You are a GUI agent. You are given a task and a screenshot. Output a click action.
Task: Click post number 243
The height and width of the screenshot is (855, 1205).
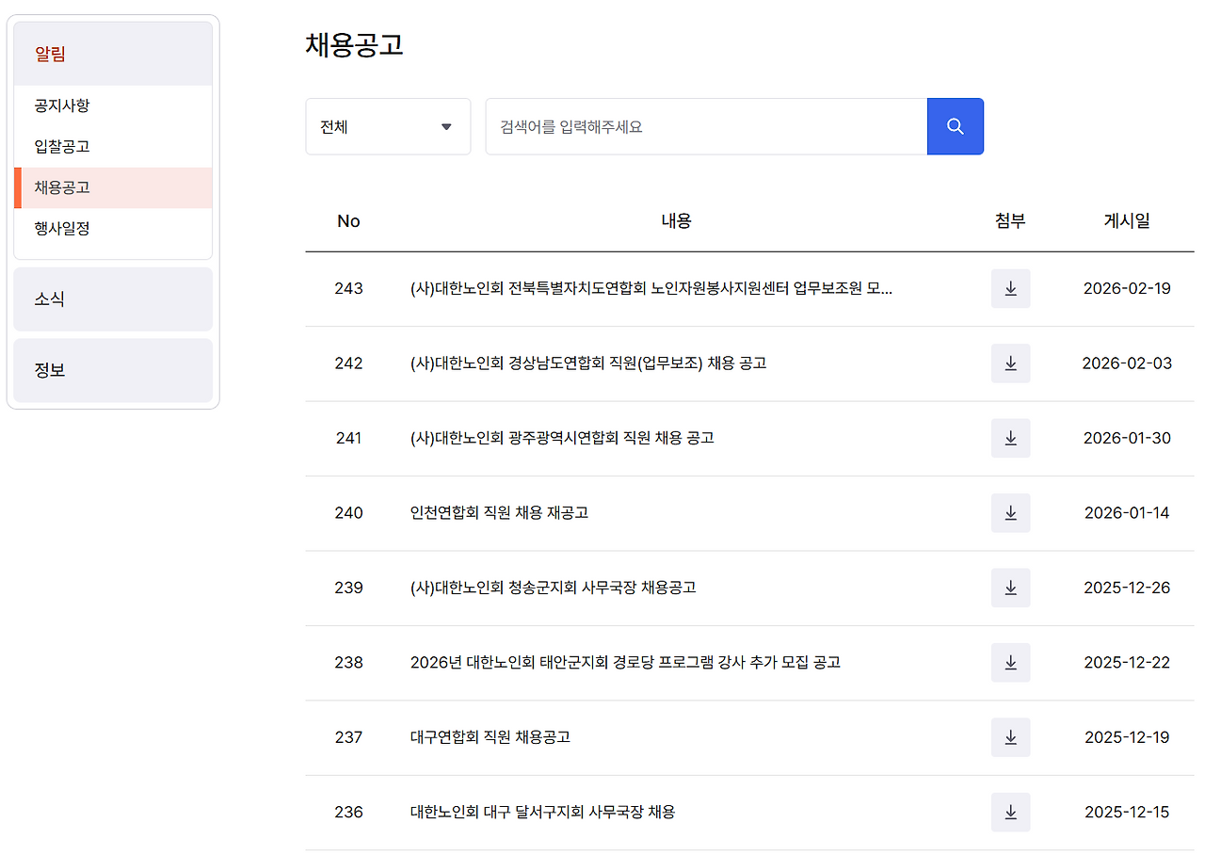(348, 288)
